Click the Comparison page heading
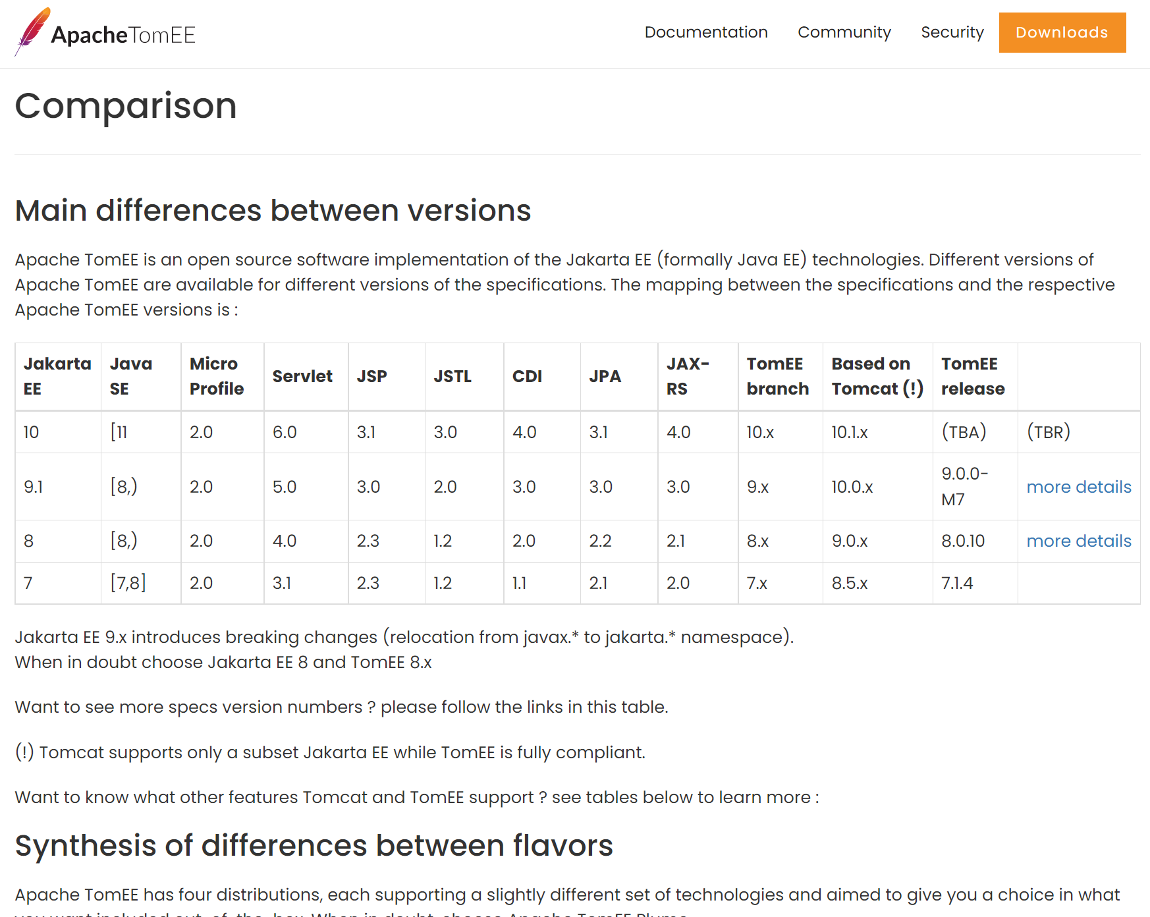Image resolution: width=1150 pixels, height=917 pixels. [x=126, y=105]
